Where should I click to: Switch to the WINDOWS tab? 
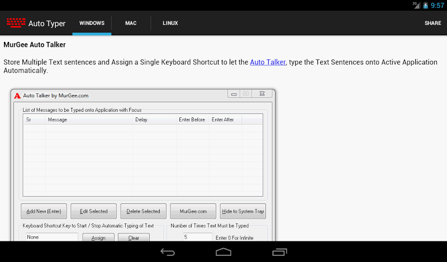coord(92,23)
